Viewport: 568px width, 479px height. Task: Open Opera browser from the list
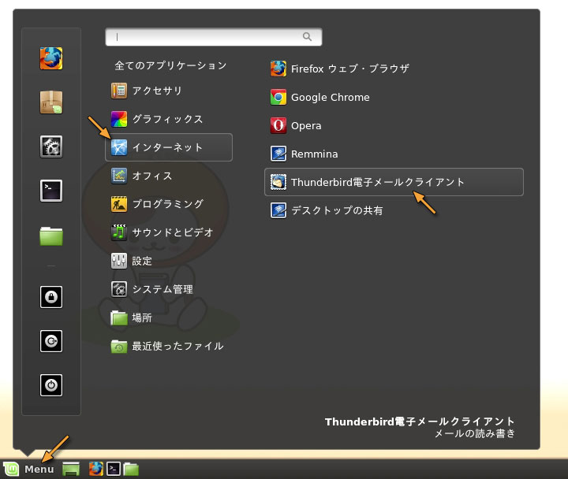point(306,126)
